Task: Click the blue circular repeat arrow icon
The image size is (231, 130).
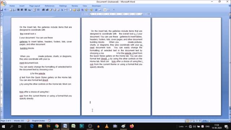Action: [96, 10]
